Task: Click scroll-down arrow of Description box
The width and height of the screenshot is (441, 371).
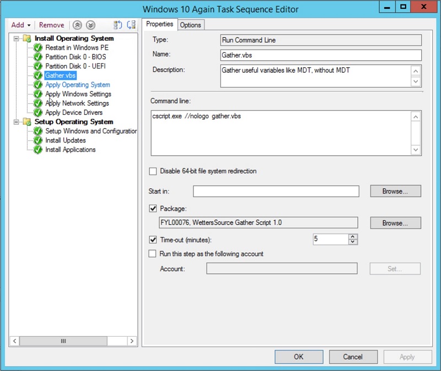Action: 416,82
